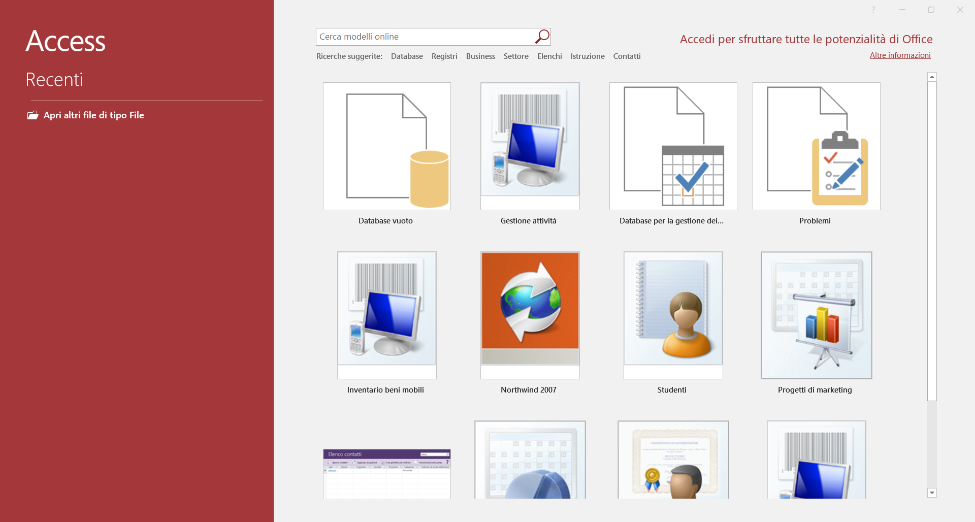
Task: Search suggested term Elenchi
Action: click(549, 56)
